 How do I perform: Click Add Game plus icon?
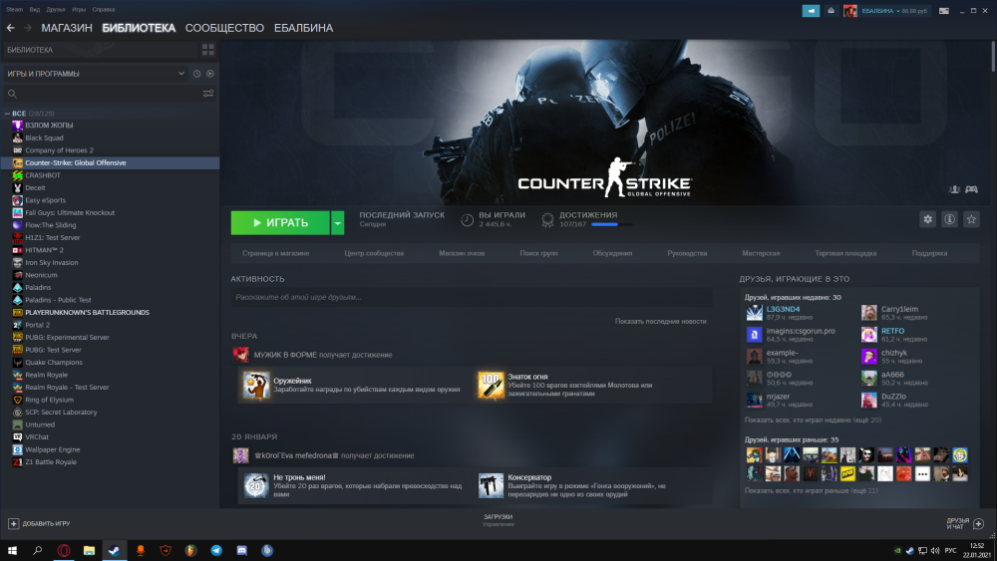(13, 523)
